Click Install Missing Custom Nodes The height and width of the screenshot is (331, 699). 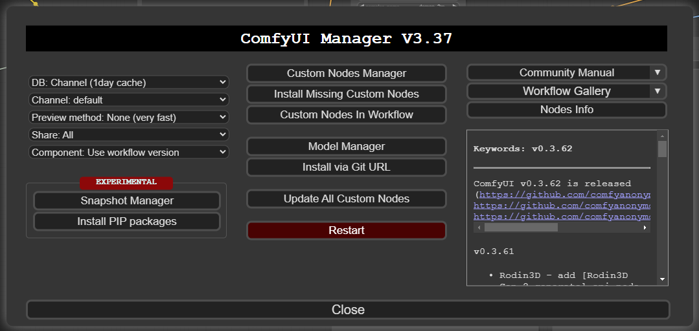347,94
